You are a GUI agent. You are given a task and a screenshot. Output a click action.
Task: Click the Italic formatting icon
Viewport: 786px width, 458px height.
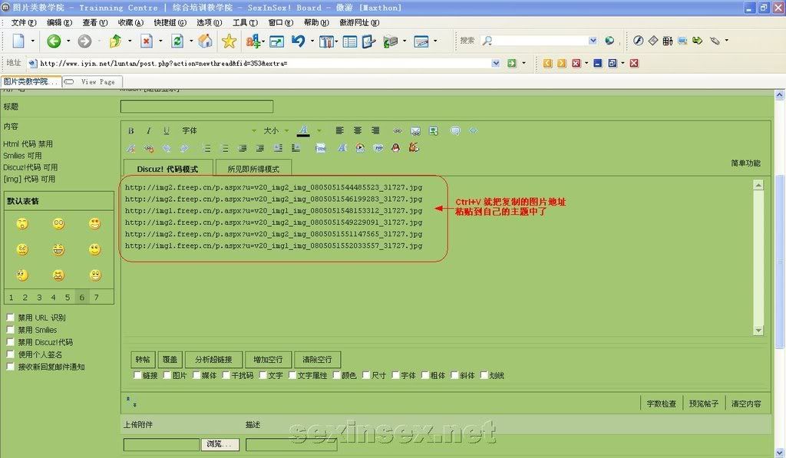(148, 130)
